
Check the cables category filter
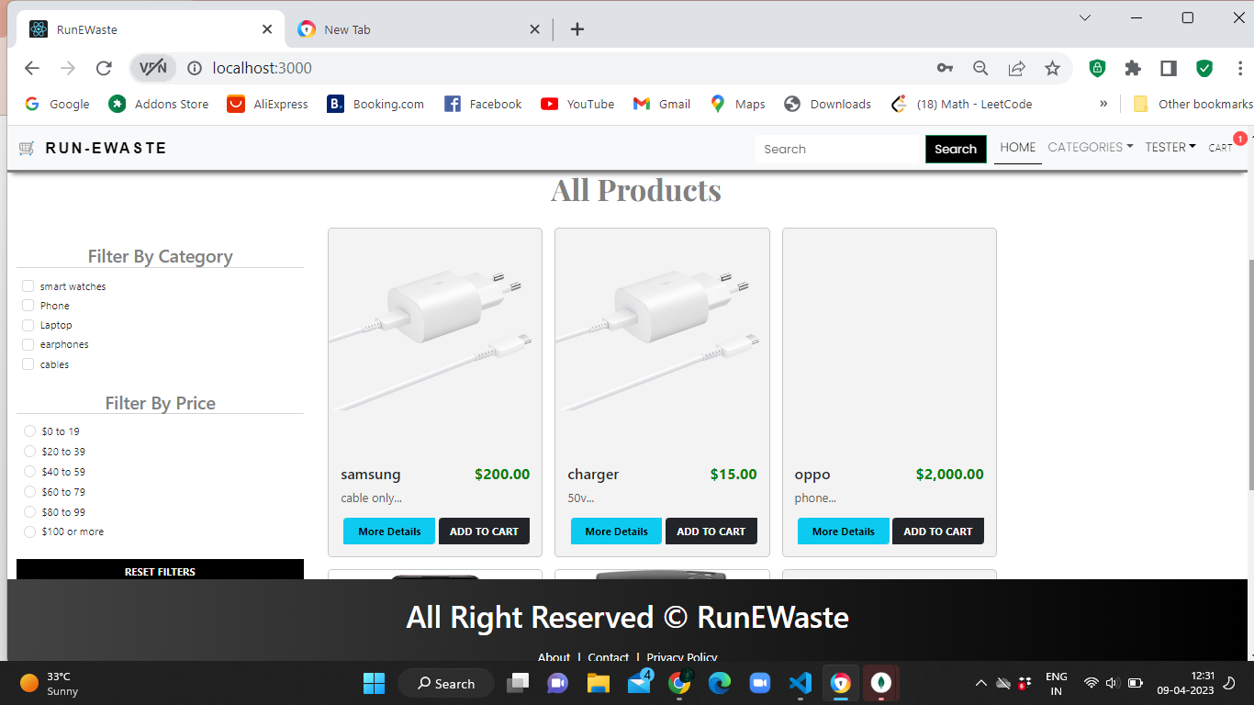point(28,364)
